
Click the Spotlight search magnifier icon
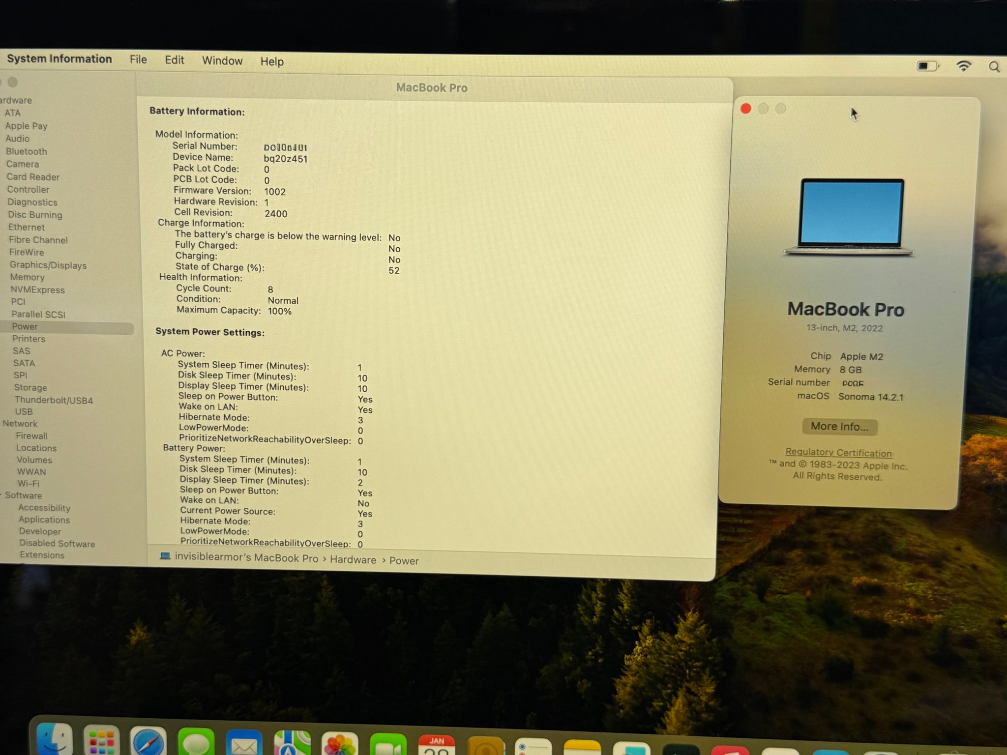tap(994, 67)
